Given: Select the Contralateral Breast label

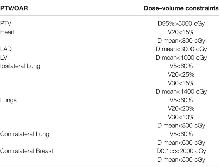Looking at the screenshot, I should (x=27, y=151).
